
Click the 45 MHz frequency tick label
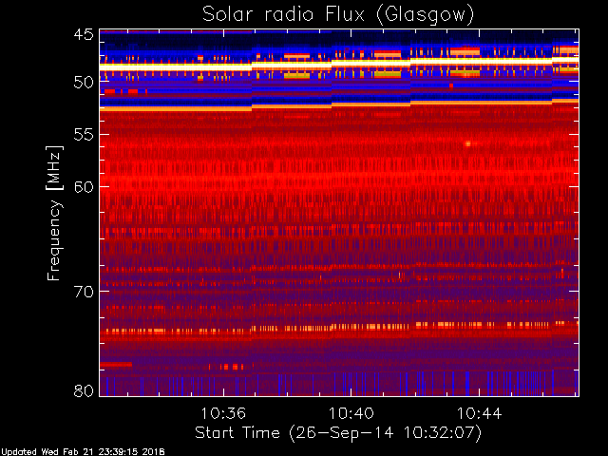(83, 34)
